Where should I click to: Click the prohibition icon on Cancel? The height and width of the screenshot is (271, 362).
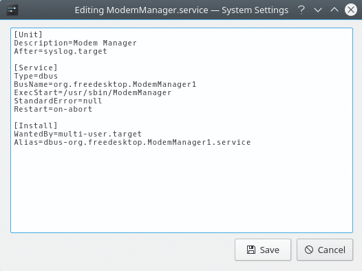pos(309,250)
